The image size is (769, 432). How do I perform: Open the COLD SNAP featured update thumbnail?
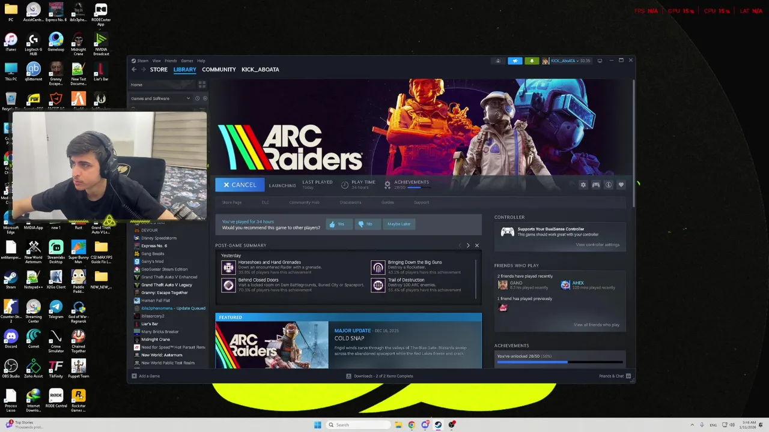tap(272, 345)
